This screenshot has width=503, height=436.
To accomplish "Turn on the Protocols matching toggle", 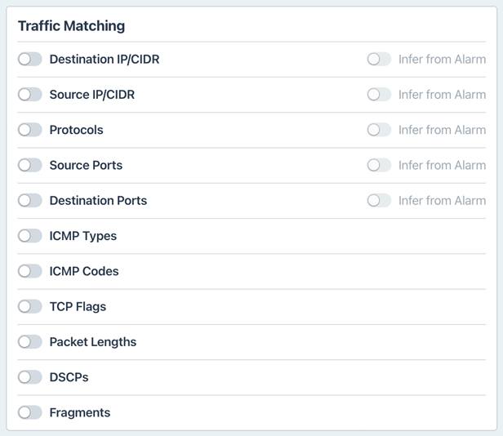I will click(x=30, y=130).
